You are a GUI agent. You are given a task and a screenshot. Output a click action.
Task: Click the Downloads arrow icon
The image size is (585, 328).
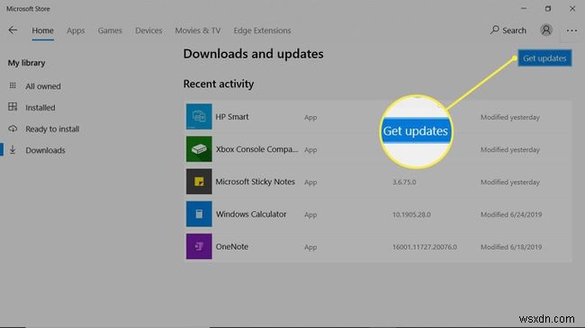(x=13, y=150)
